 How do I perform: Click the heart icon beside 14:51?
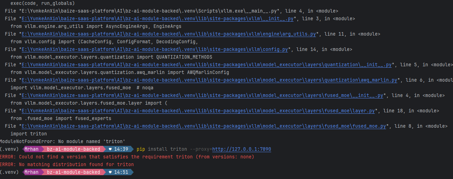[110, 172]
